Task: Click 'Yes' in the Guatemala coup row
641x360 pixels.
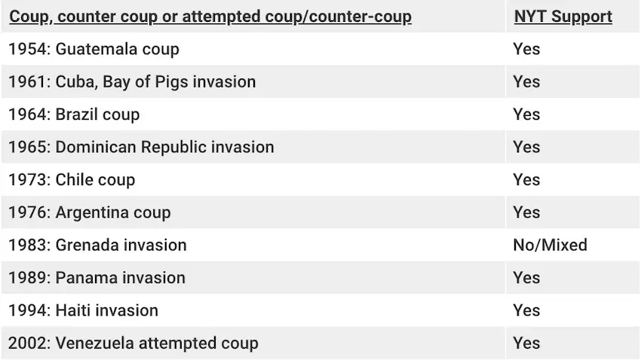Action: [x=526, y=49]
